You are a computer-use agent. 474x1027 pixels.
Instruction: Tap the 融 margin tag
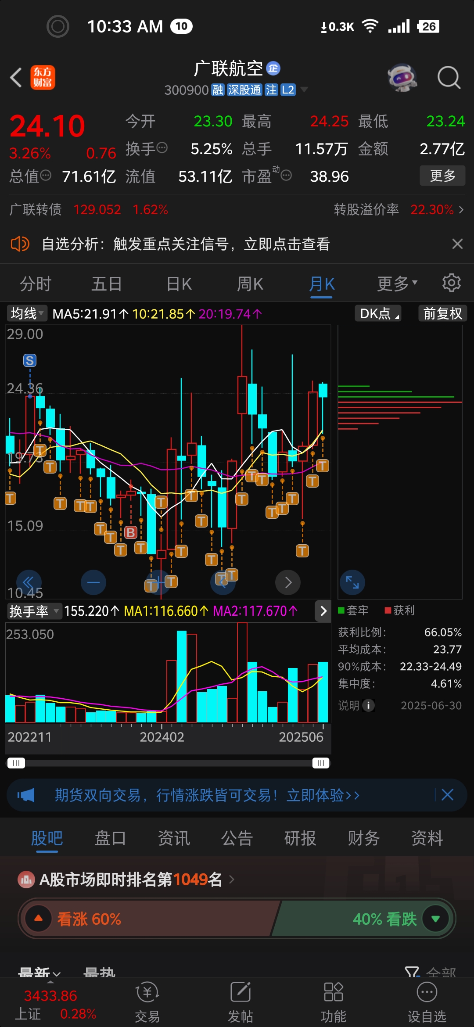(x=218, y=90)
